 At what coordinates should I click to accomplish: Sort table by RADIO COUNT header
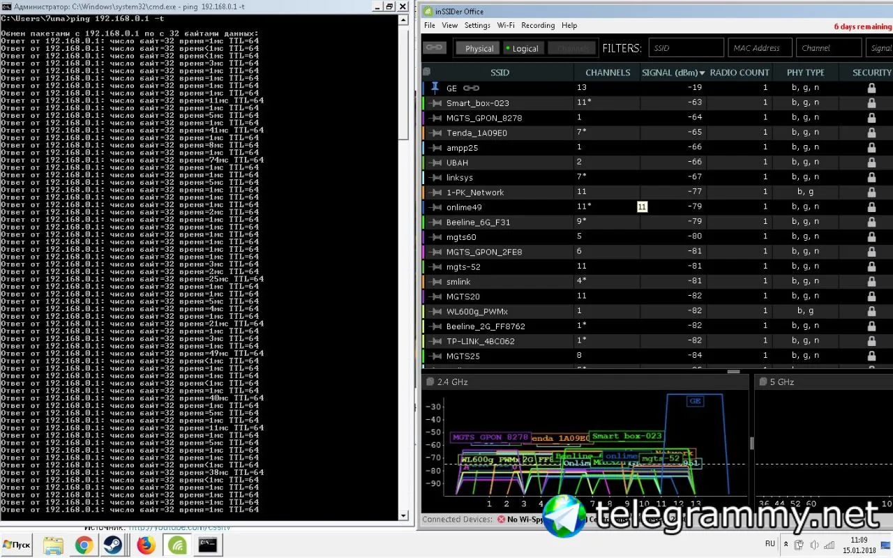tap(740, 73)
